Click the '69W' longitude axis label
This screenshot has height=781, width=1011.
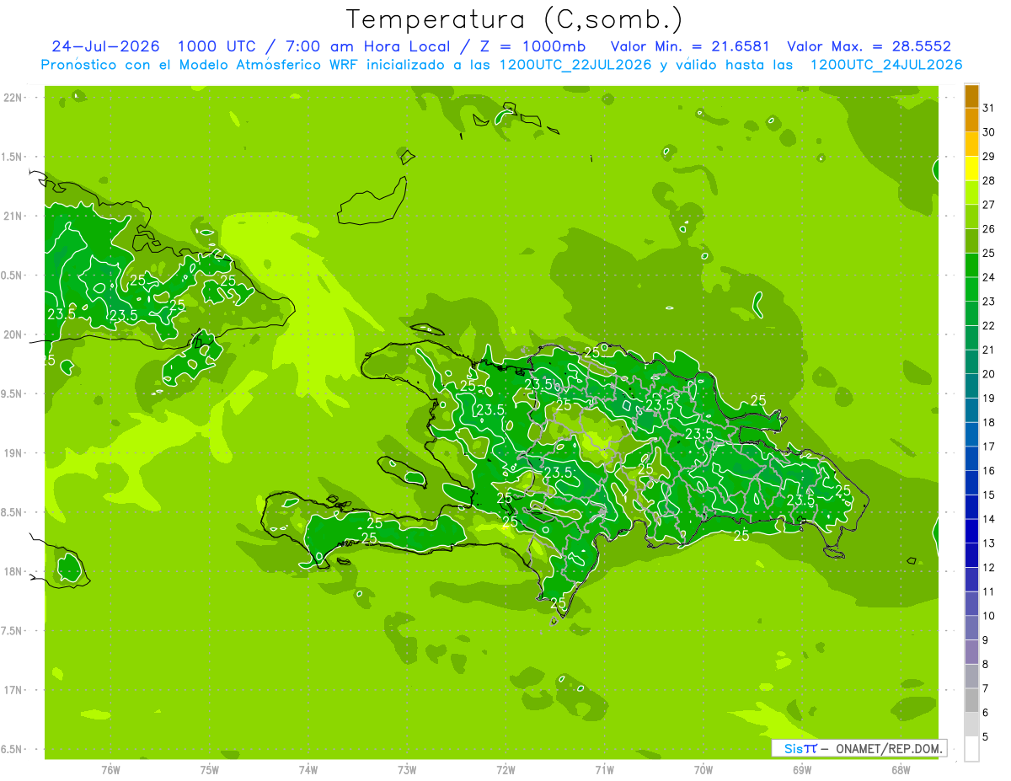click(802, 770)
